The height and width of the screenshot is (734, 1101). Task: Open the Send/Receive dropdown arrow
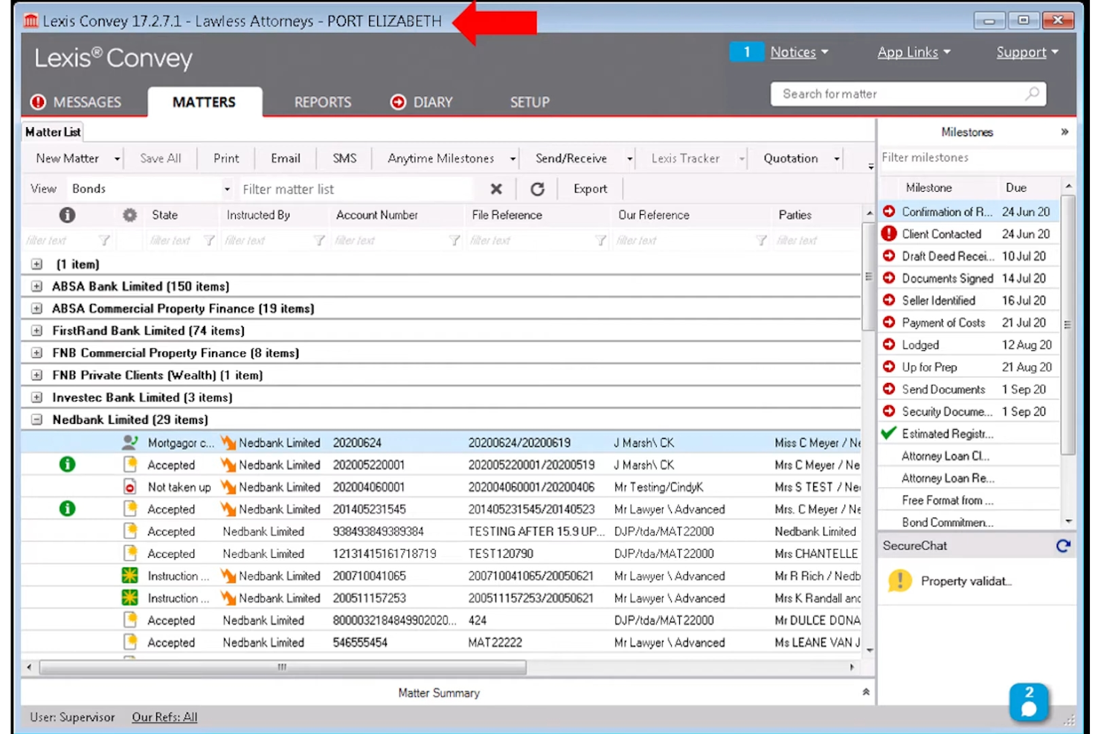point(629,159)
